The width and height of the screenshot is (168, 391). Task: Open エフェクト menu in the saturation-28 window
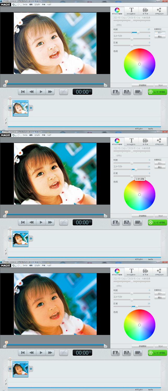[37, 265]
